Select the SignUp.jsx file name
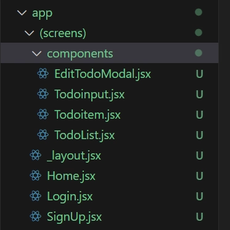Viewport: 230px width, 230px height. [74, 217]
